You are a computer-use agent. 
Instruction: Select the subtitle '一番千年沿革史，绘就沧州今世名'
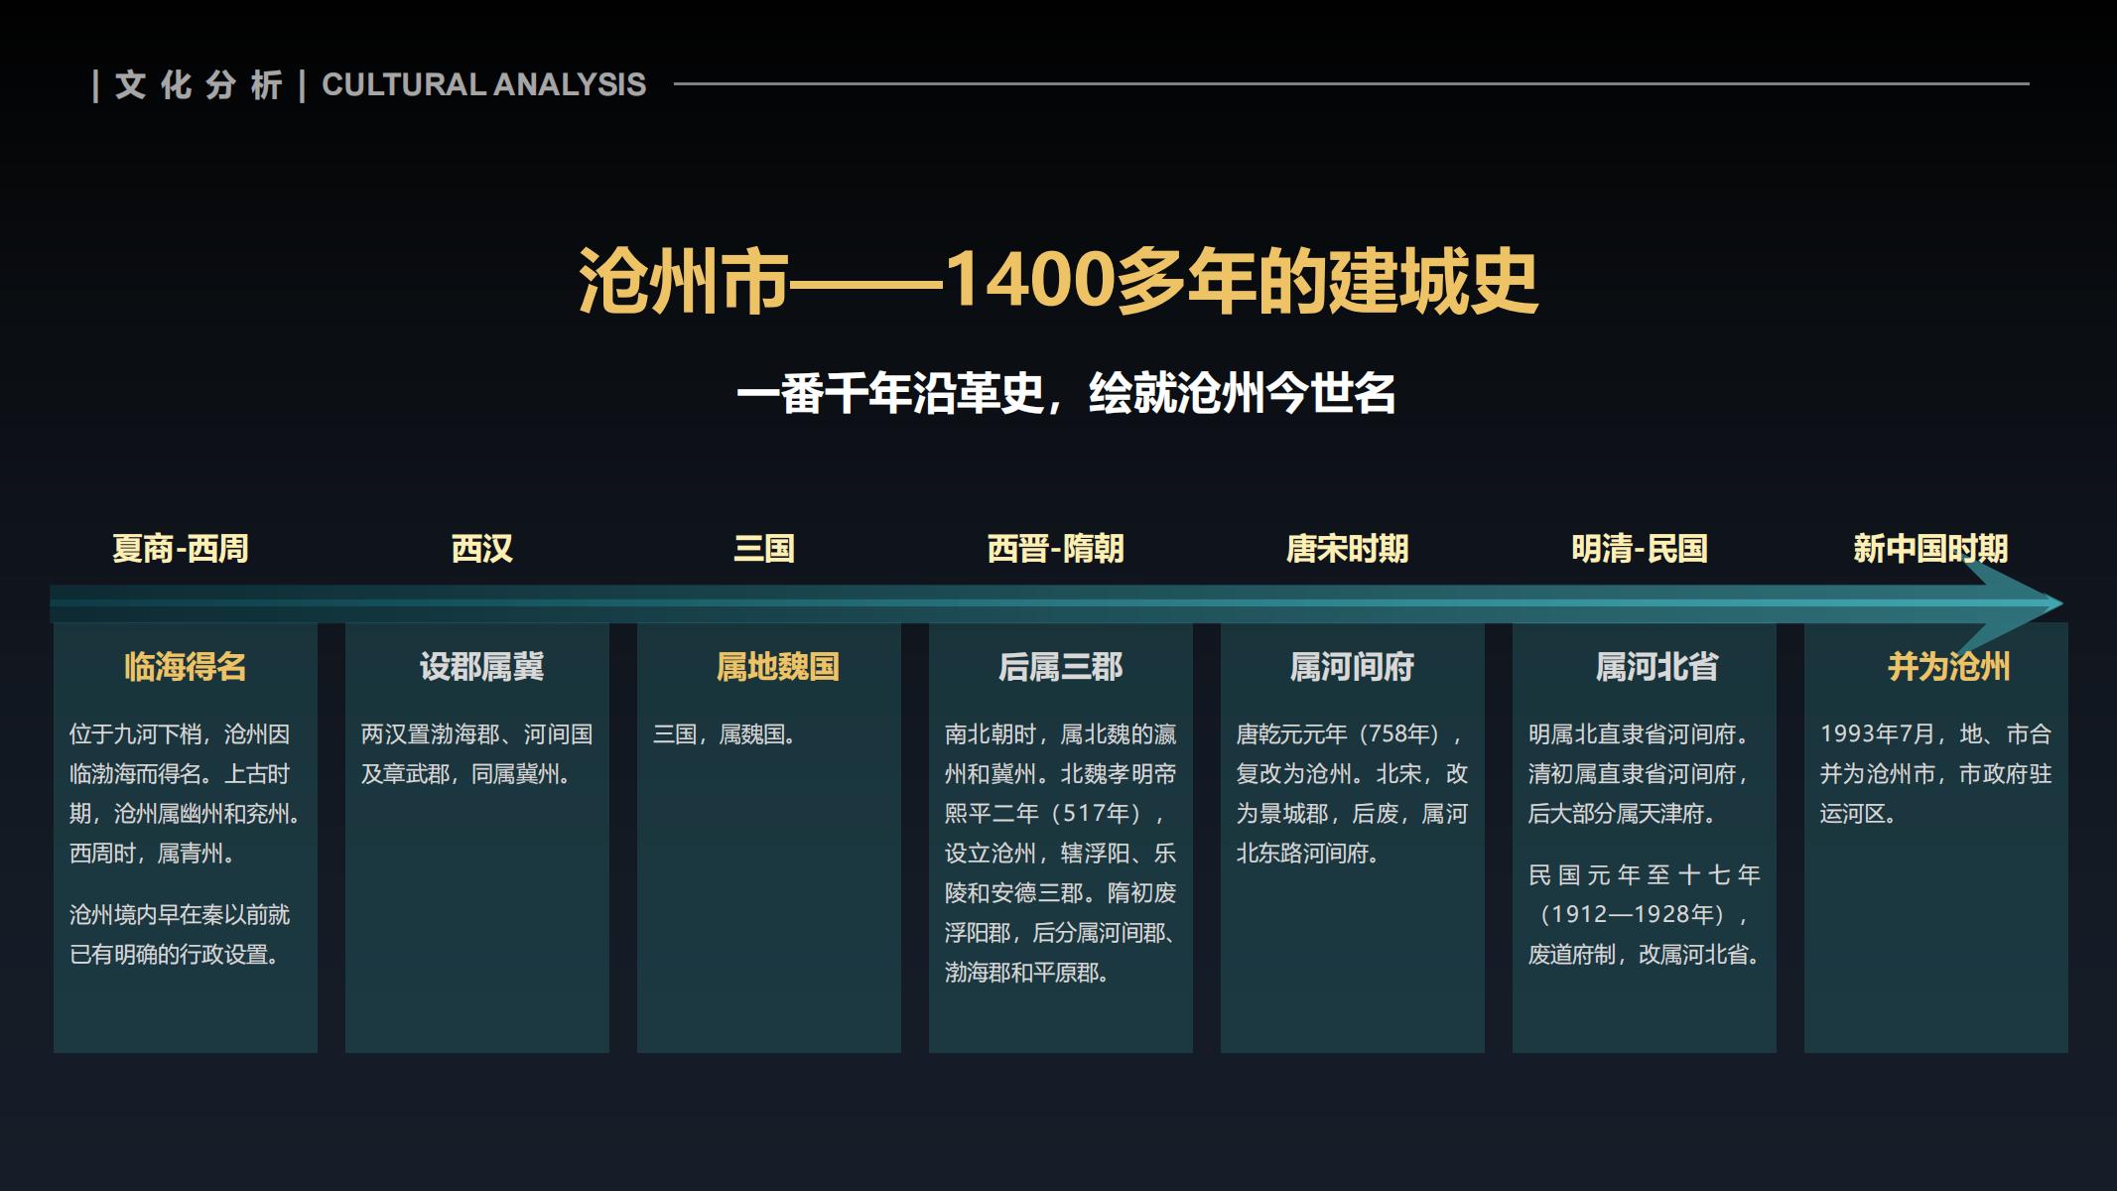click(1065, 393)
